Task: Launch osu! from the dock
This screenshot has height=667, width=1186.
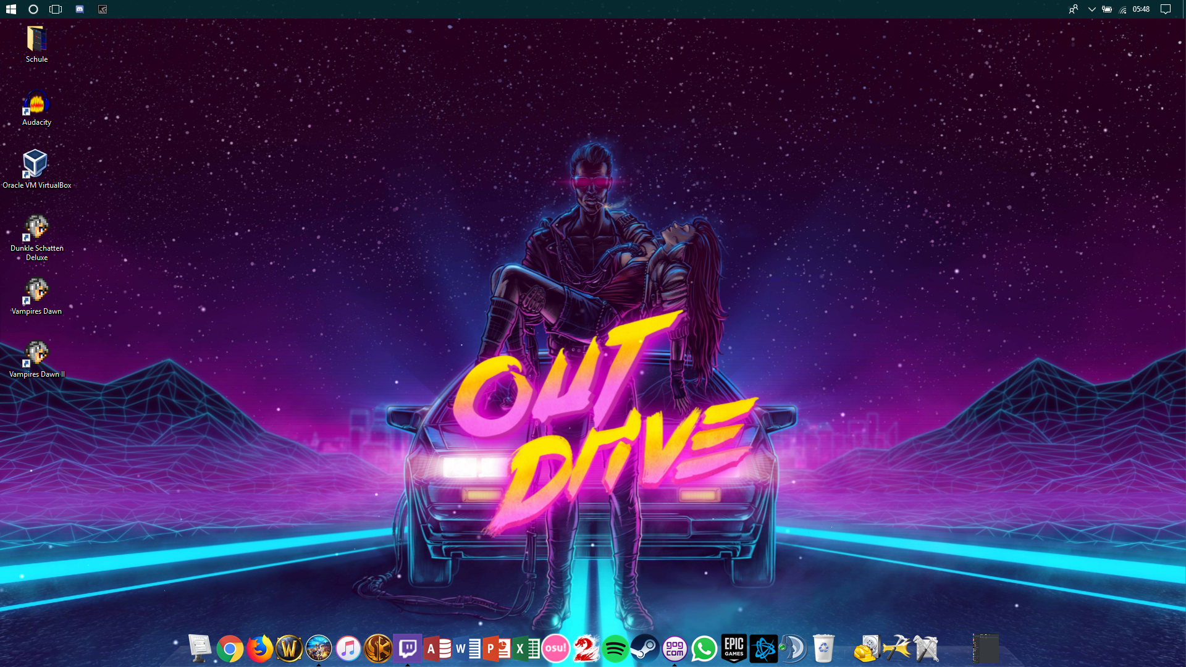Action: click(555, 649)
